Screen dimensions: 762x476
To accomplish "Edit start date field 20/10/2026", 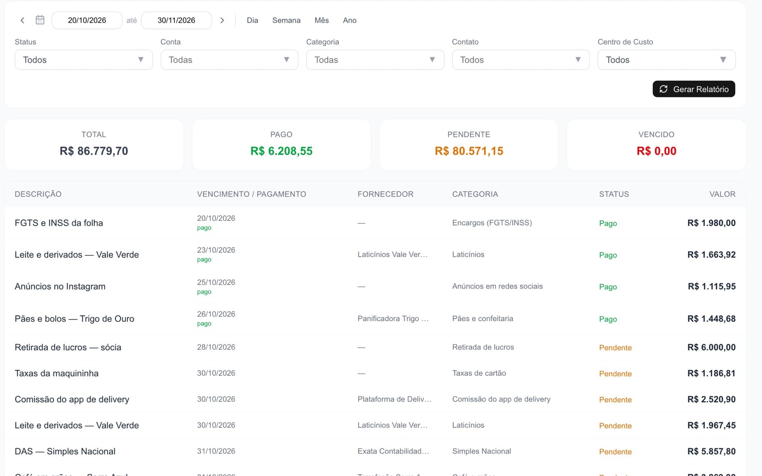I will pyautogui.click(x=87, y=20).
